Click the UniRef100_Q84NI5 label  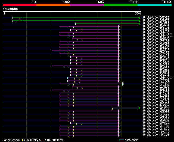[156, 129]
